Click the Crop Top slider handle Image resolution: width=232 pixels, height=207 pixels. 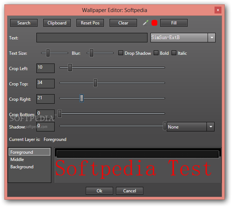click(x=95, y=83)
